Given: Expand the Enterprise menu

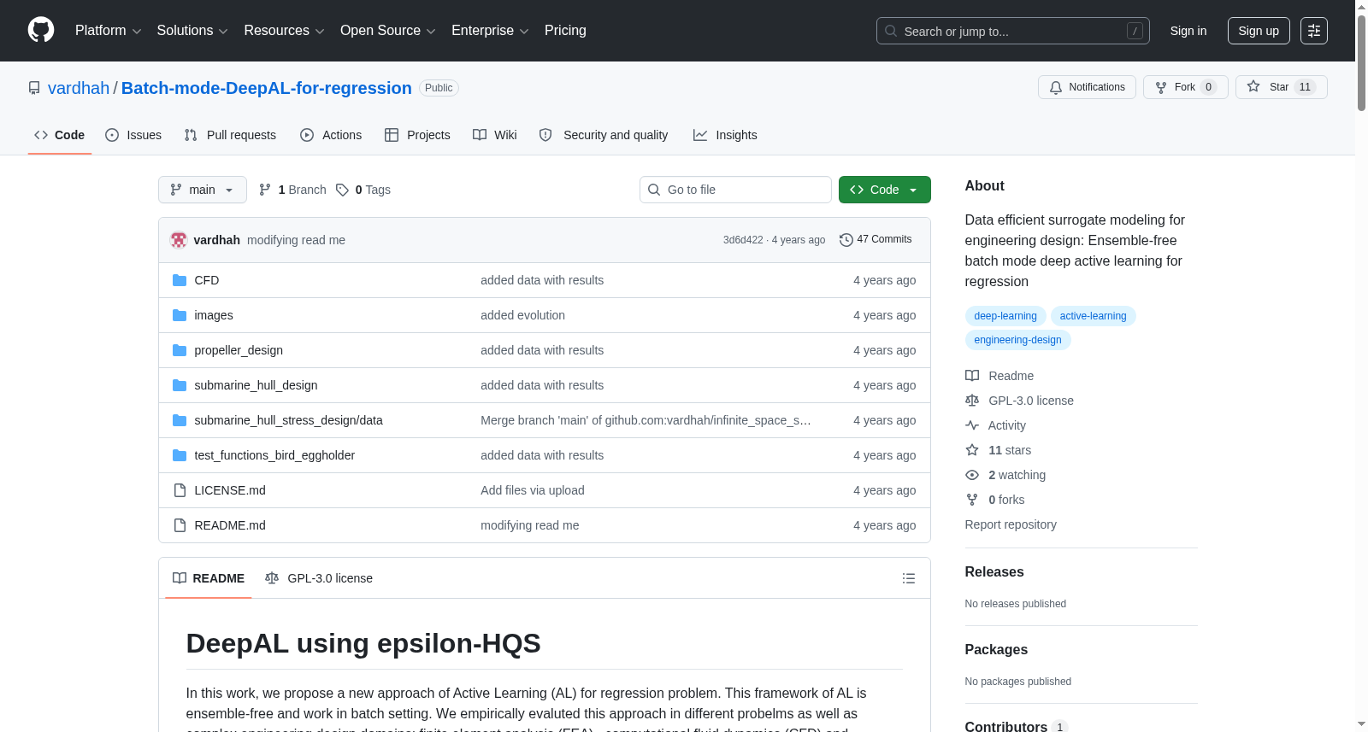Looking at the screenshot, I should click(x=490, y=31).
